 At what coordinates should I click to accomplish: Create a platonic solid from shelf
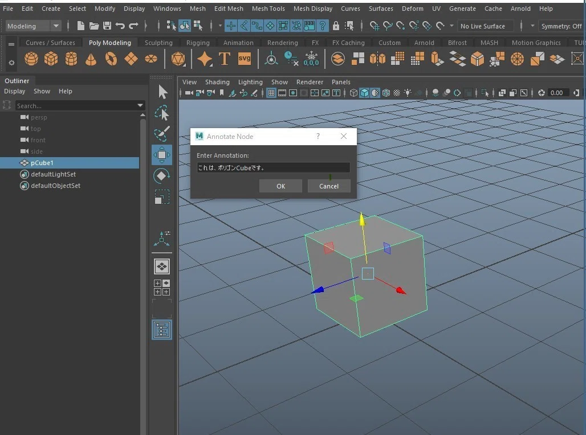point(178,59)
